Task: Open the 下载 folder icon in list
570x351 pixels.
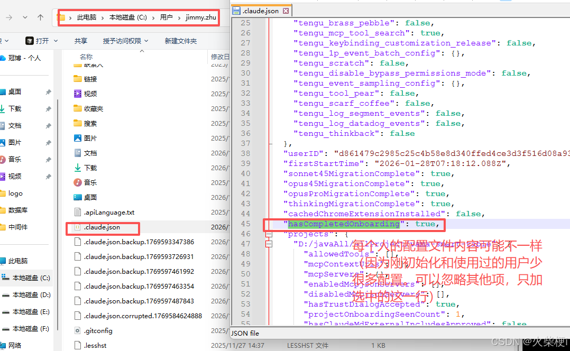Action: click(77, 168)
